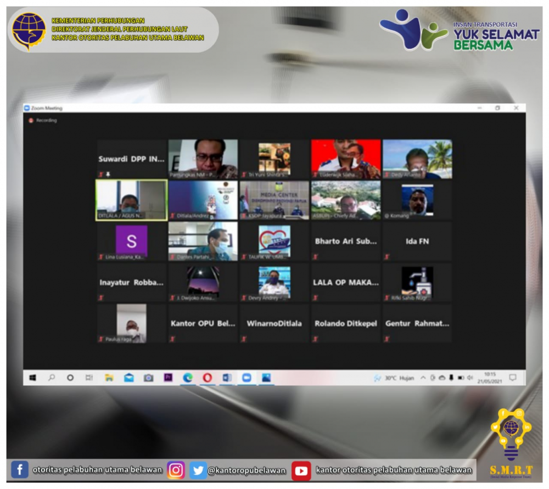Switch to Microsoft Word on the taskbar
This screenshot has height=489, width=549.
click(x=227, y=378)
